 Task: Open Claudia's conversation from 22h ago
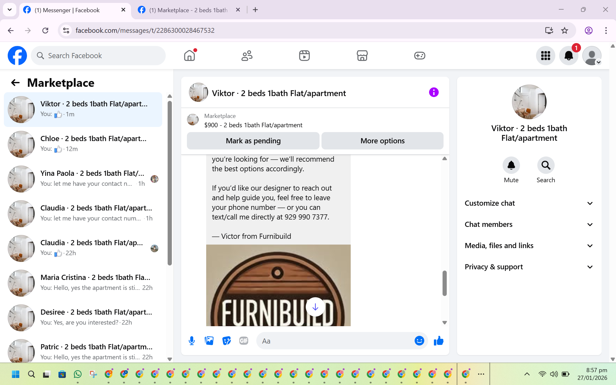pos(83,248)
